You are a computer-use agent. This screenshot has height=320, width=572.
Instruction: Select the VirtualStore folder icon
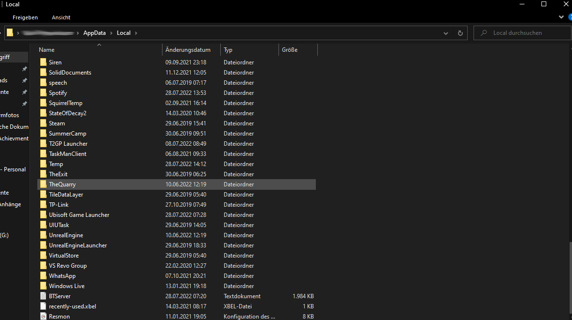pyautogui.click(x=43, y=256)
